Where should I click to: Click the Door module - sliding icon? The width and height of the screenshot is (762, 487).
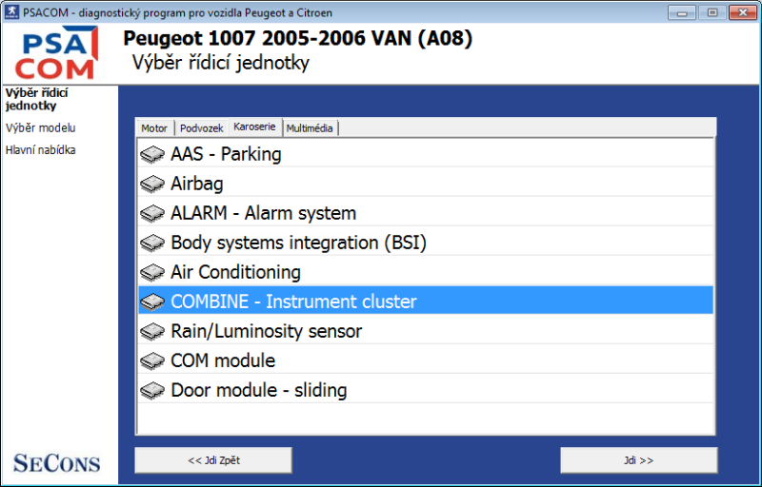(152, 390)
